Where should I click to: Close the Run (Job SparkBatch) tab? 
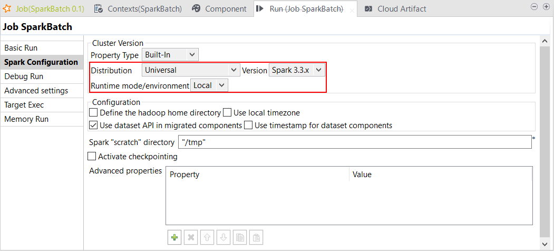coord(352,10)
